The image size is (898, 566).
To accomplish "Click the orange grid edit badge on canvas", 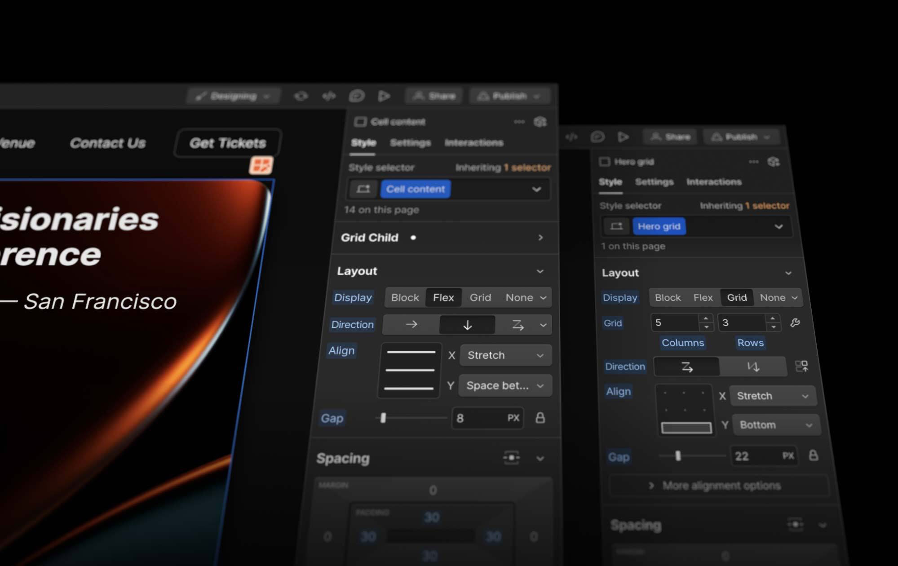I will click(x=261, y=165).
